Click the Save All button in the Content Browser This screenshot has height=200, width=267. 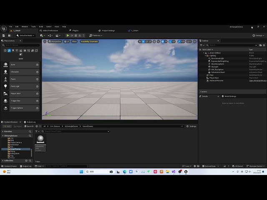click(29, 126)
